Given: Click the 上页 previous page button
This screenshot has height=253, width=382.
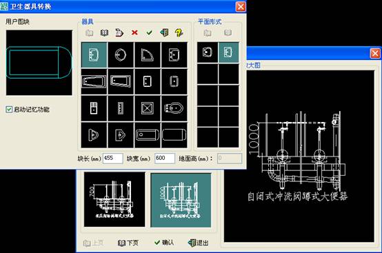Looking at the screenshot, I should point(94,243).
